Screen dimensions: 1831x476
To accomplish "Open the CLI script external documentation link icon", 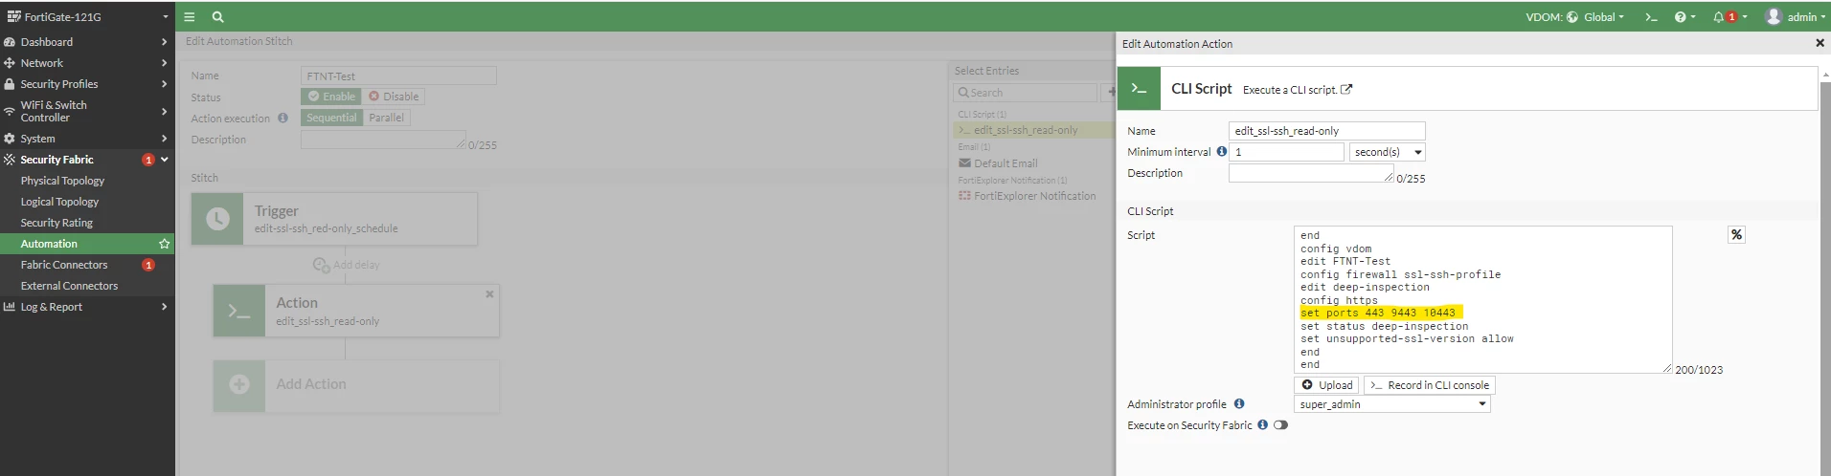I will click(1346, 90).
